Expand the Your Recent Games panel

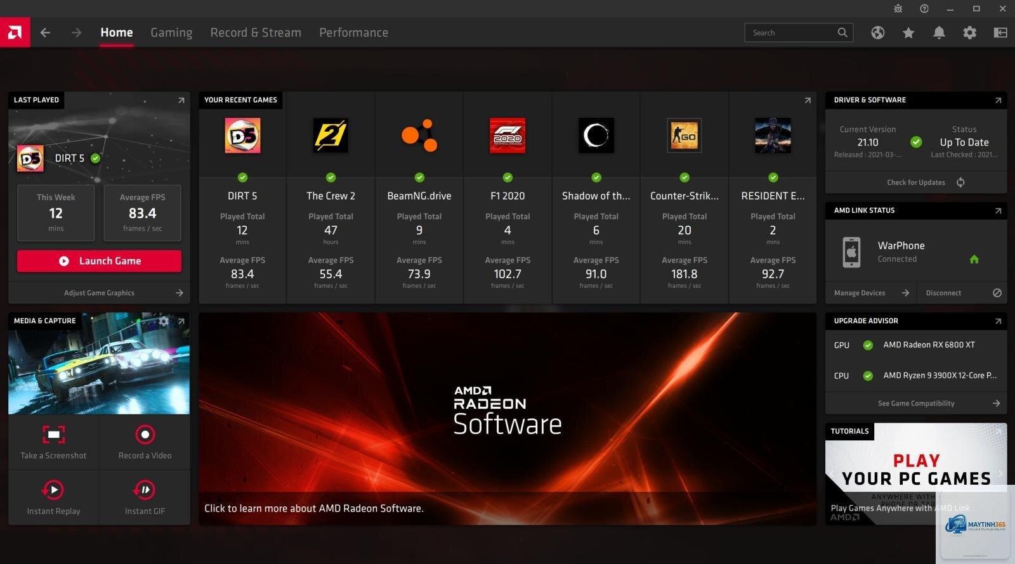[x=808, y=100]
